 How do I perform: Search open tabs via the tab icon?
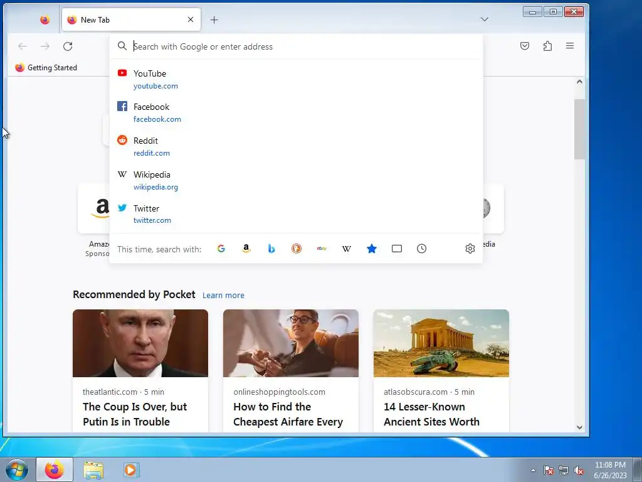click(397, 249)
